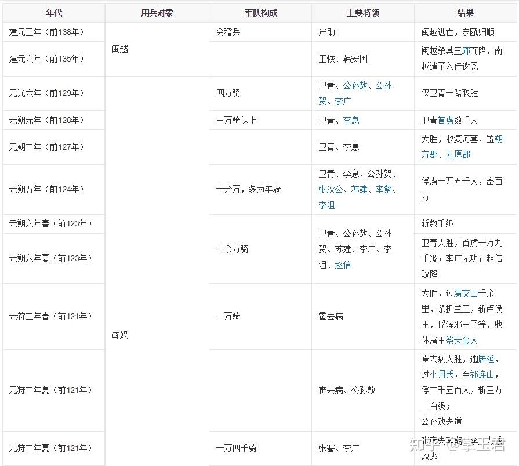519x466 pixels.
Task: Click the 俘虏一万五千人 result cell
Action: point(466,189)
